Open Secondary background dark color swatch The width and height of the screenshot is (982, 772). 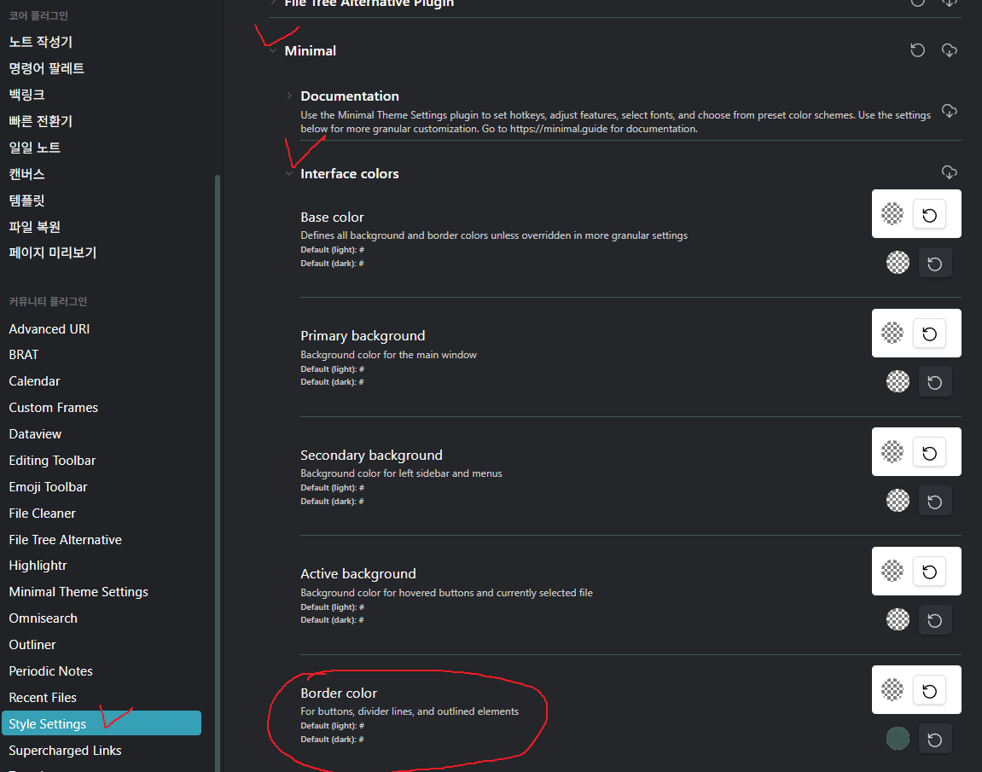[x=898, y=500]
